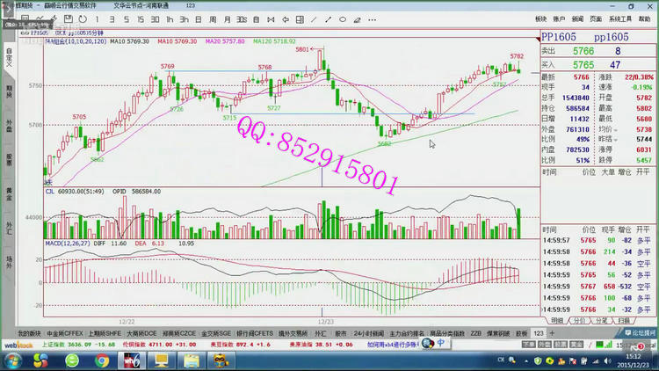Click the 帐户 (account) button
Image resolution: width=659 pixels, height=371 pixels.
coord(560,18)
